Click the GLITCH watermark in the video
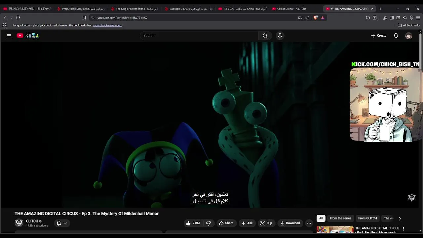423x238 pixels. [x=412, y=198]
